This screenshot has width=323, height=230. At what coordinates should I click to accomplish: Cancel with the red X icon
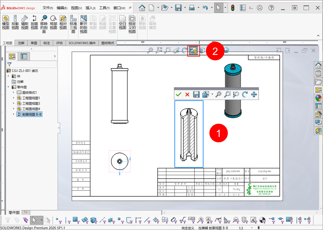[x=187, y=95]
